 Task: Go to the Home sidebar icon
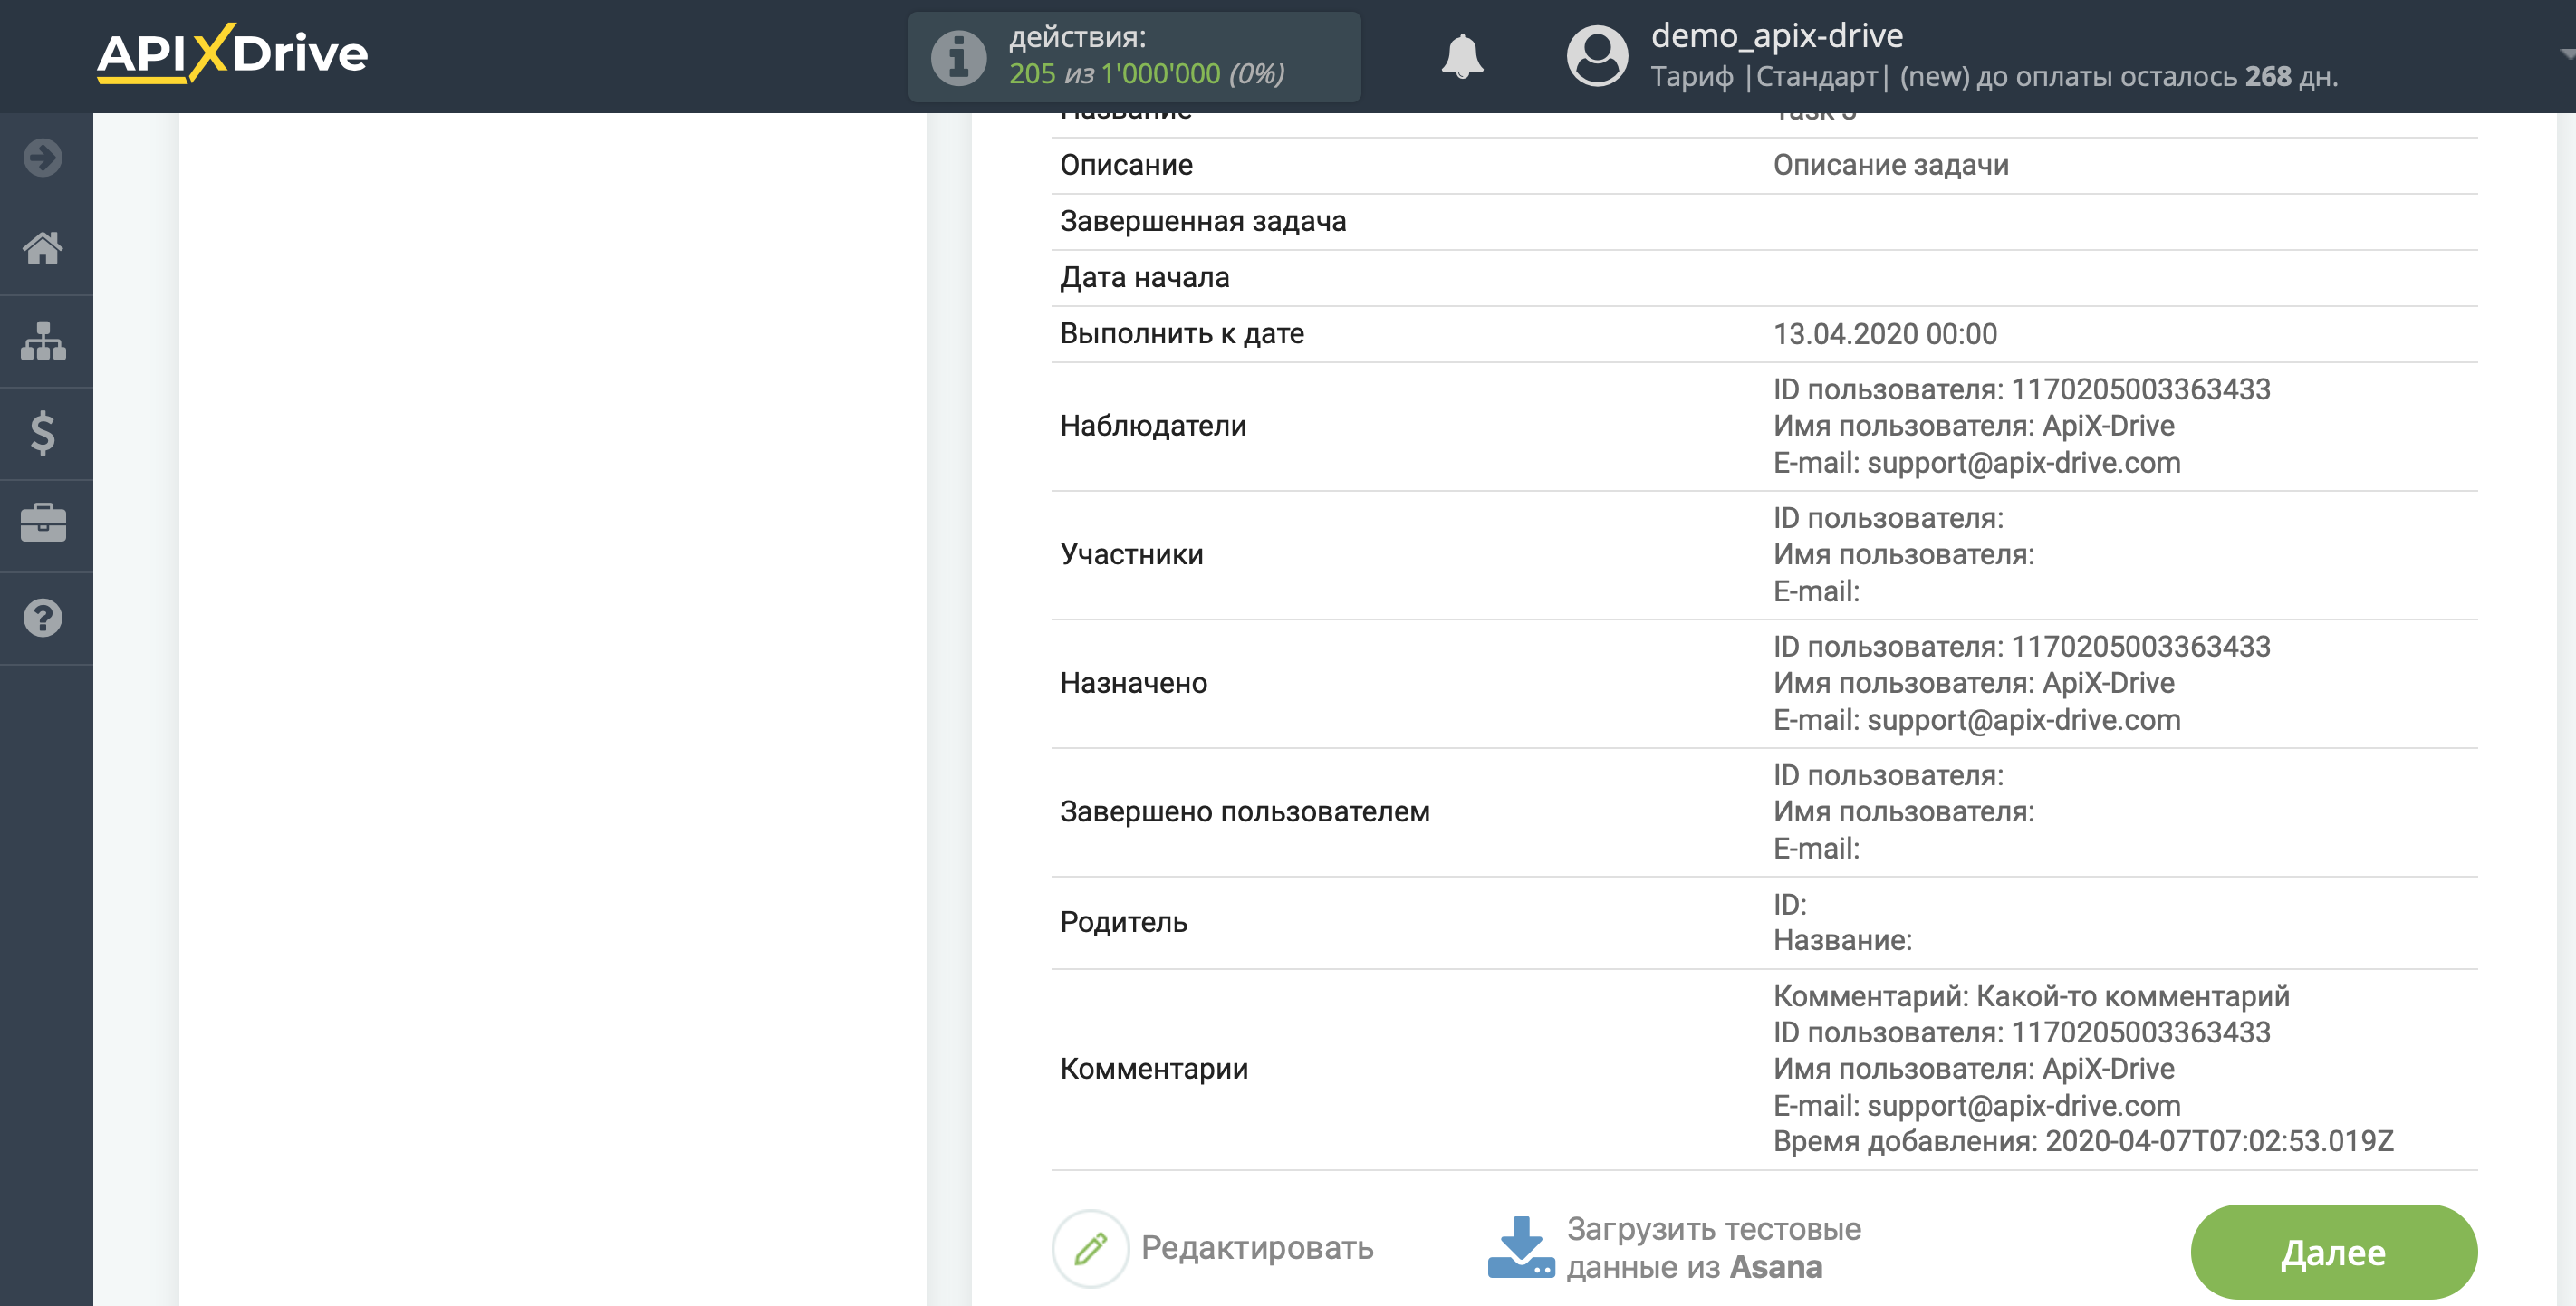(43, 248)
